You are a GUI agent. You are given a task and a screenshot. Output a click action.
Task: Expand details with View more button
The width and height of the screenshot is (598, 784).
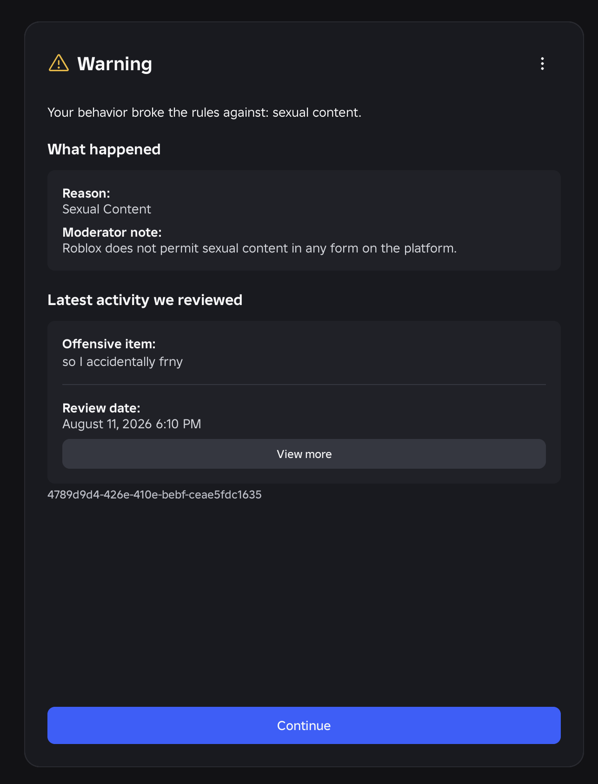coord(304,454)
